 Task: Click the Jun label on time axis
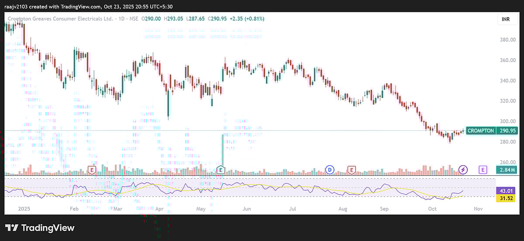(x=246, y=209)
